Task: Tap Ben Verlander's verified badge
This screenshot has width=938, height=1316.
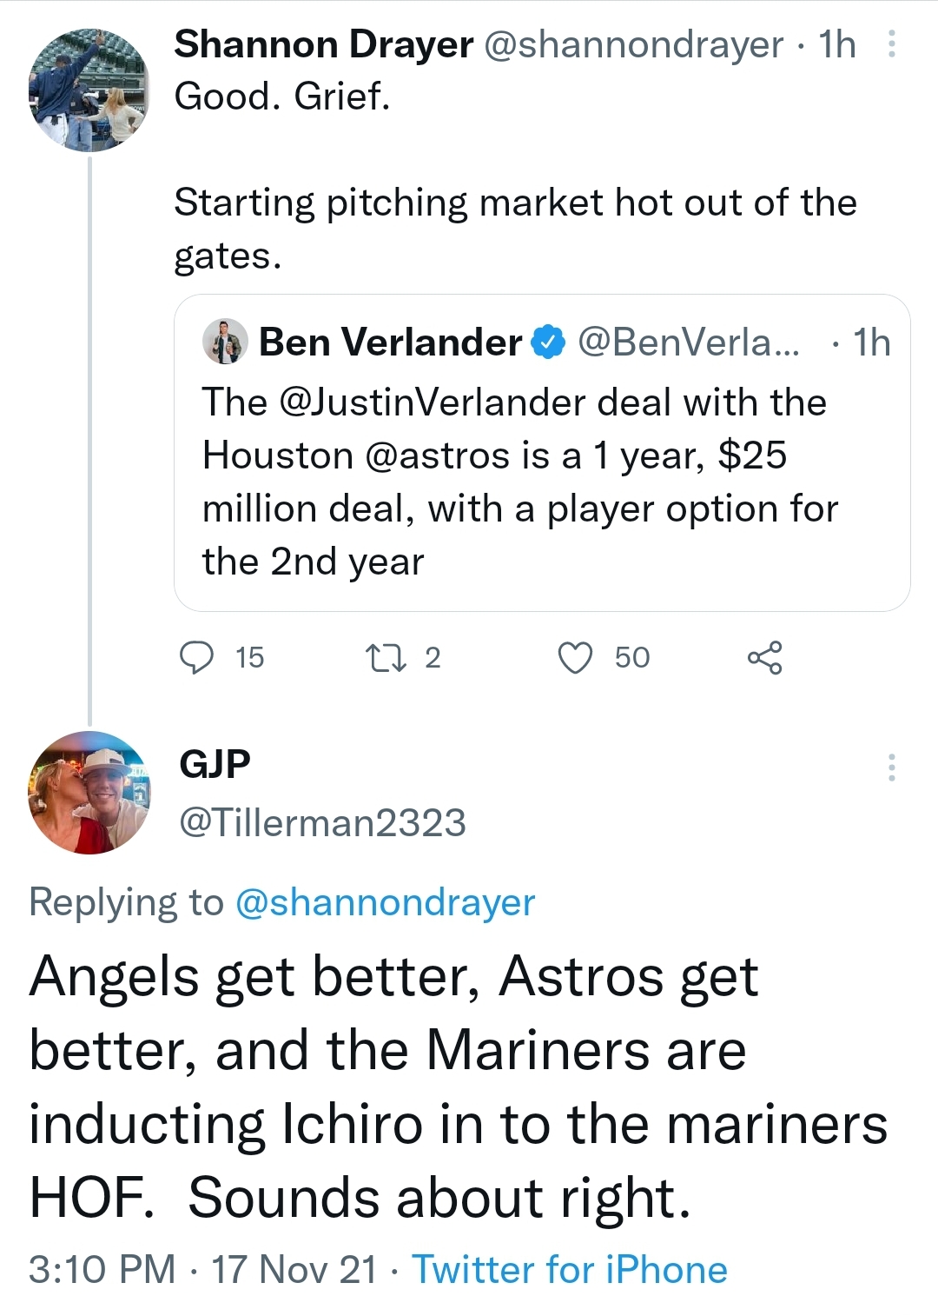Action: 548,342
